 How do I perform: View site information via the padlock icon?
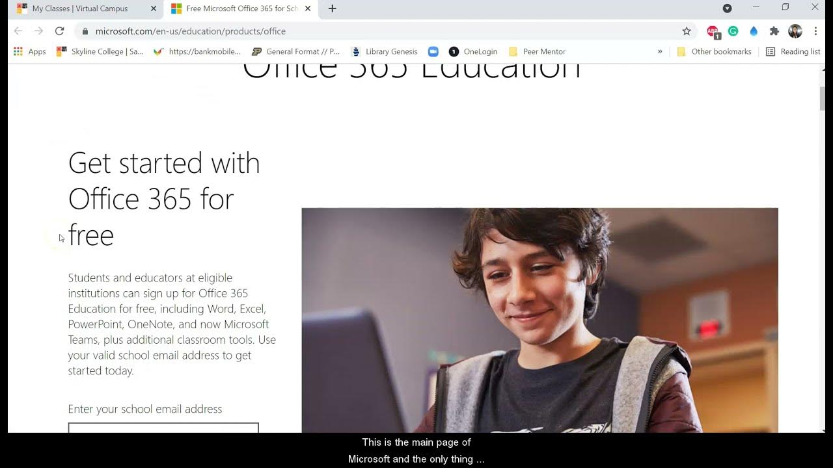coord(85,31)
